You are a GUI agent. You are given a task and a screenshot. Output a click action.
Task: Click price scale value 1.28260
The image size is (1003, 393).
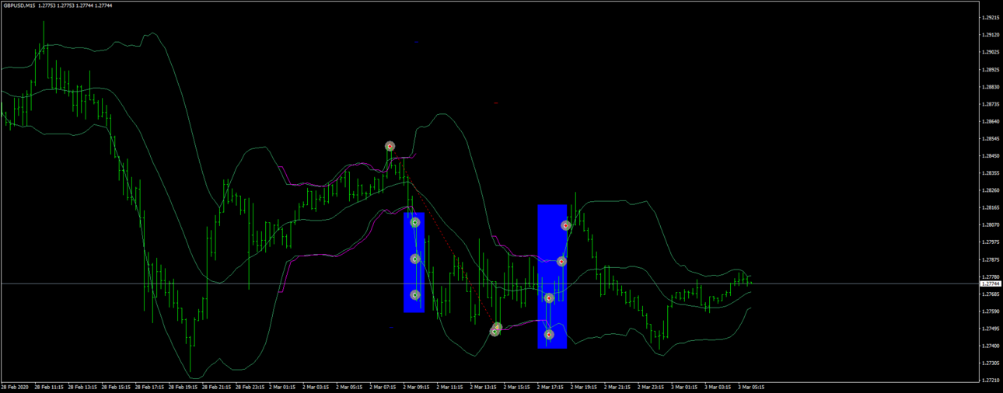[991, 190]
